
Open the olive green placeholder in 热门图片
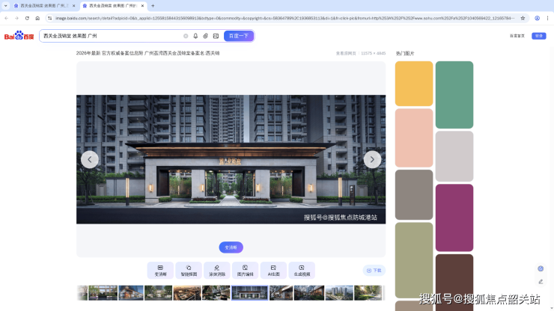pyautogui.click(x=414, y=260)
